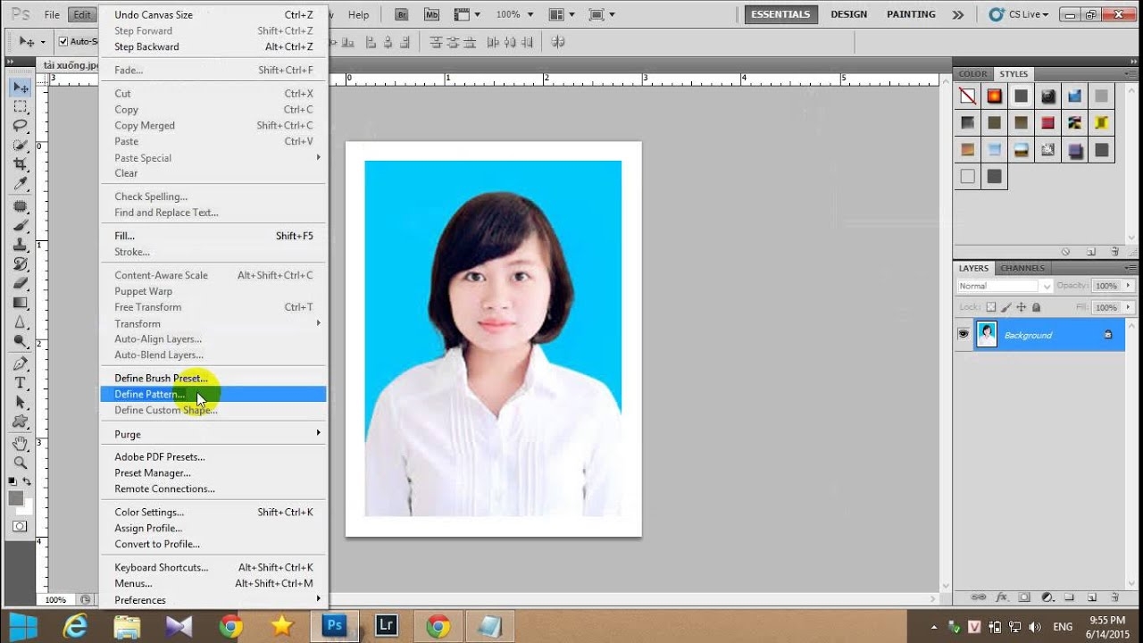Expand the Transform submenu in Edit menu
Screen dimensions: 1143x643
tap(138, 323)
